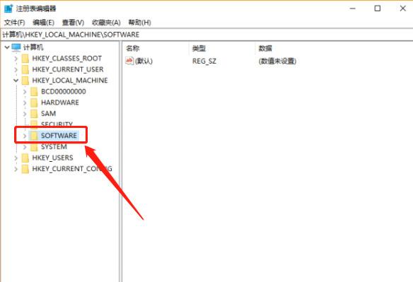This screenshot has width=413, height=282.
Task: Click HKEY_LOCAL_MACHINE folder icon
Action: tap(25, 81)
